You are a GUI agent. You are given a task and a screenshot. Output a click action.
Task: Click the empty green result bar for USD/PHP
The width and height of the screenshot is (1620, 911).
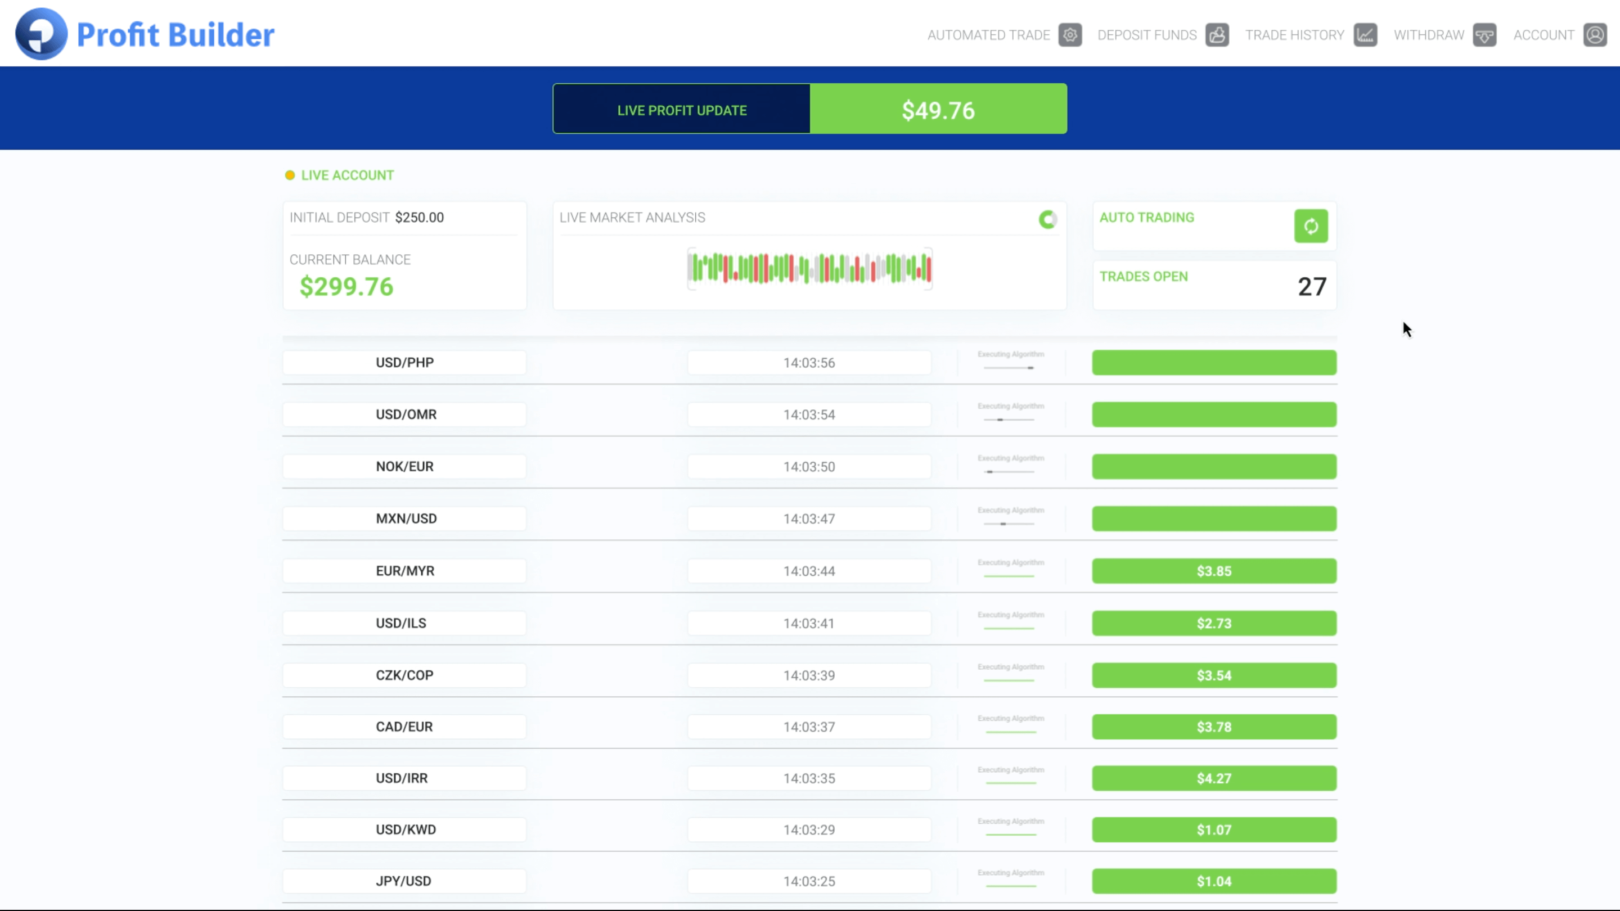pyautogui.click(x=1214, y=363)
